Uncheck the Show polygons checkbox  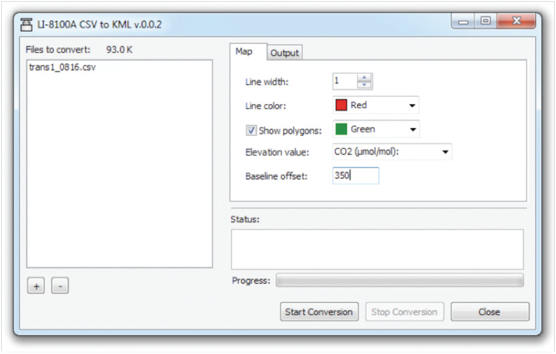pos(251,130)
